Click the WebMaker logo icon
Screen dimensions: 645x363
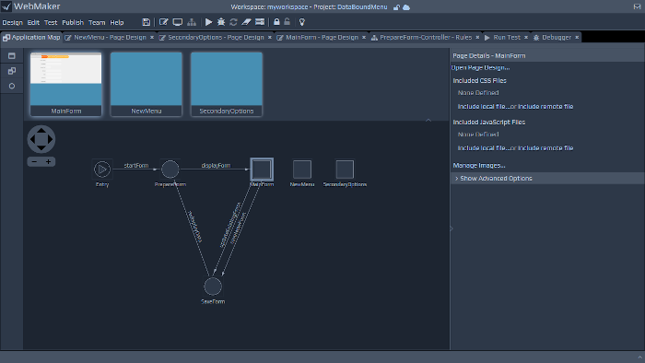pos(6,6)
